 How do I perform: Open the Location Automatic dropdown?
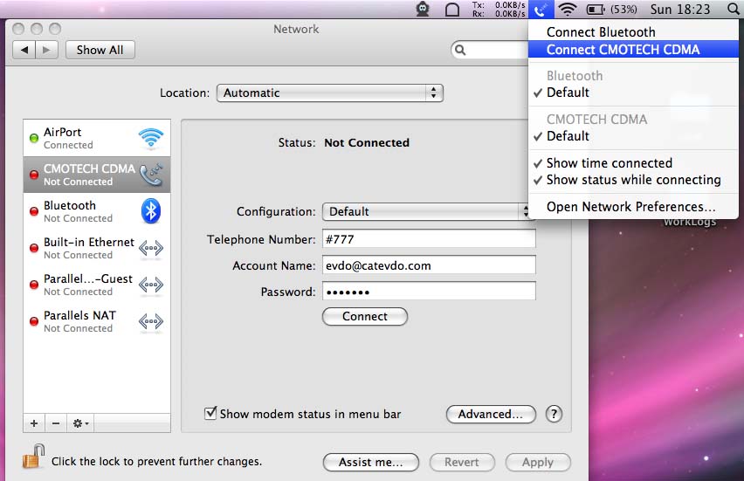click(330, 93)
